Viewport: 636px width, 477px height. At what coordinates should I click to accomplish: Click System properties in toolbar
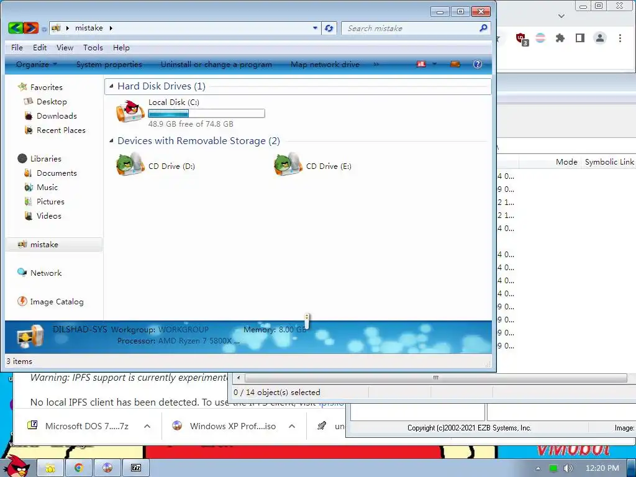pos(109,64)
